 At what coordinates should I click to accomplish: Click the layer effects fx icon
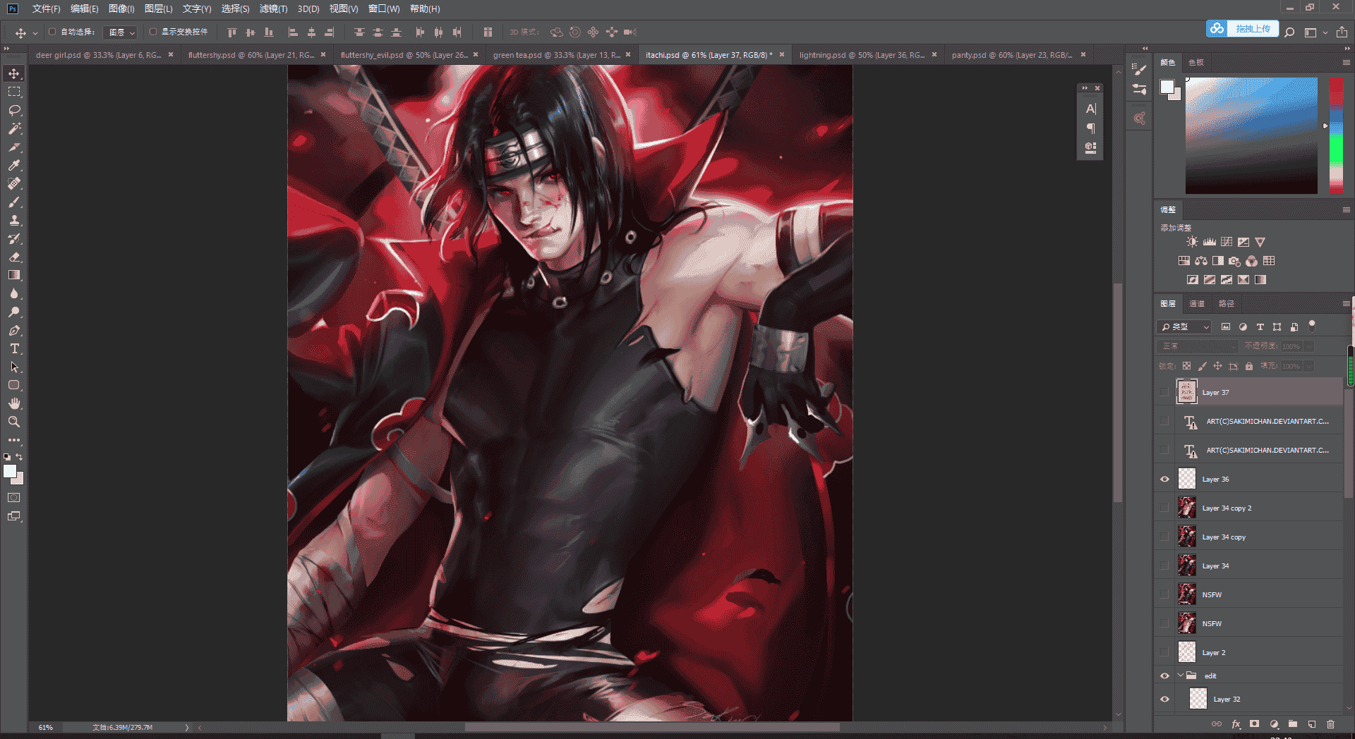pyautogui.click(x=1236, y=724)
